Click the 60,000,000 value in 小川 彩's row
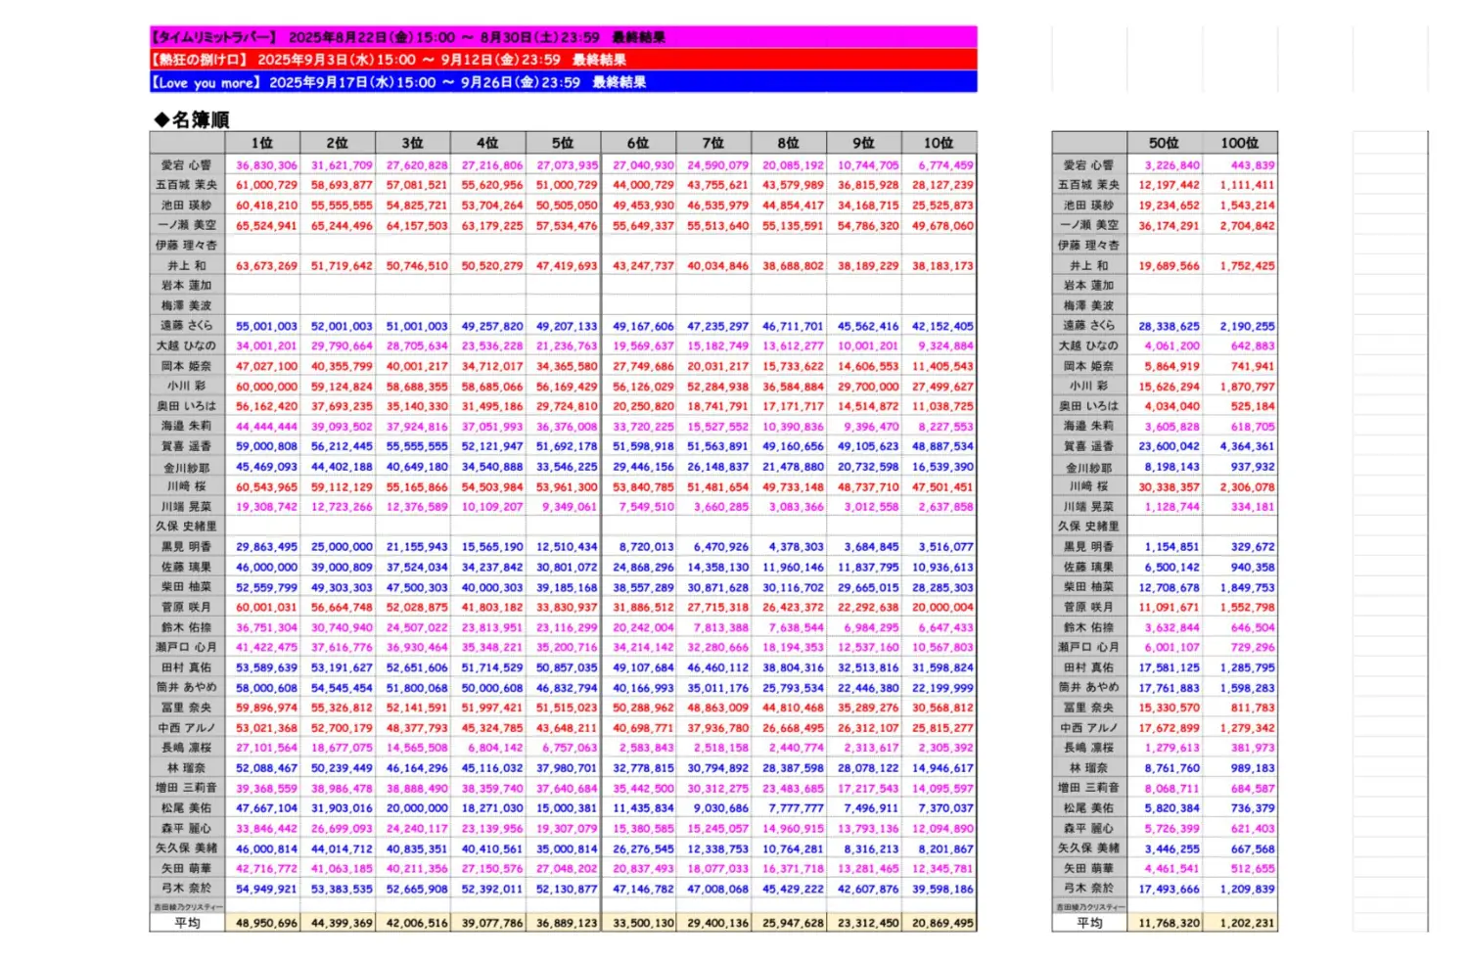Image resolution: width=1468 pixels, height=962 pixels. click(x=266, y=387)
